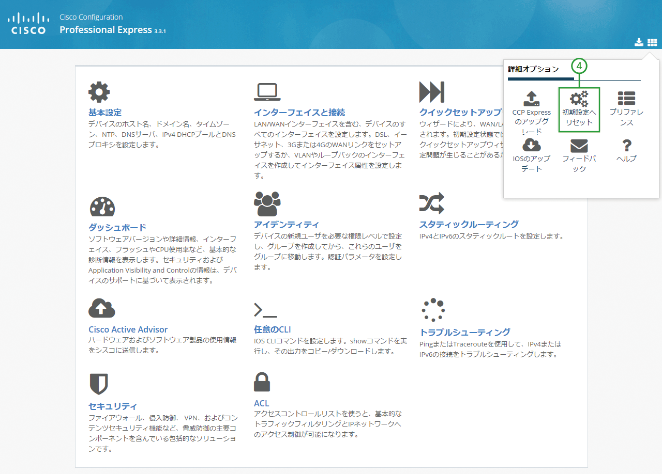The image size is (662, 474).
Task: Click the トラブルシューティング link
Action: [465, 332]
